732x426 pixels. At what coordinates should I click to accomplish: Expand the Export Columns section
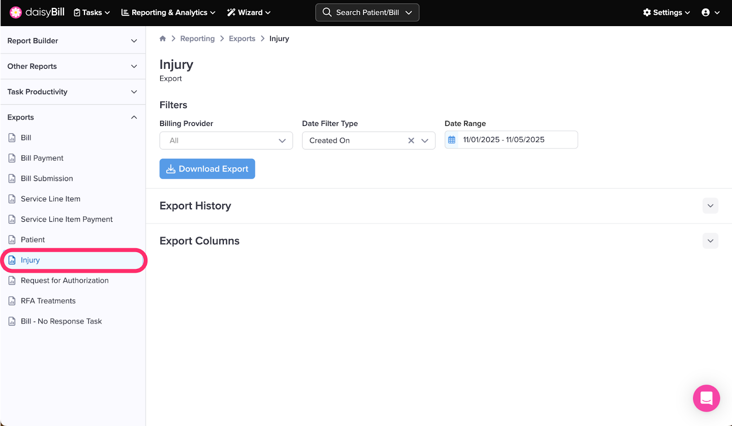pyautogui.click(x=710, y=241)
